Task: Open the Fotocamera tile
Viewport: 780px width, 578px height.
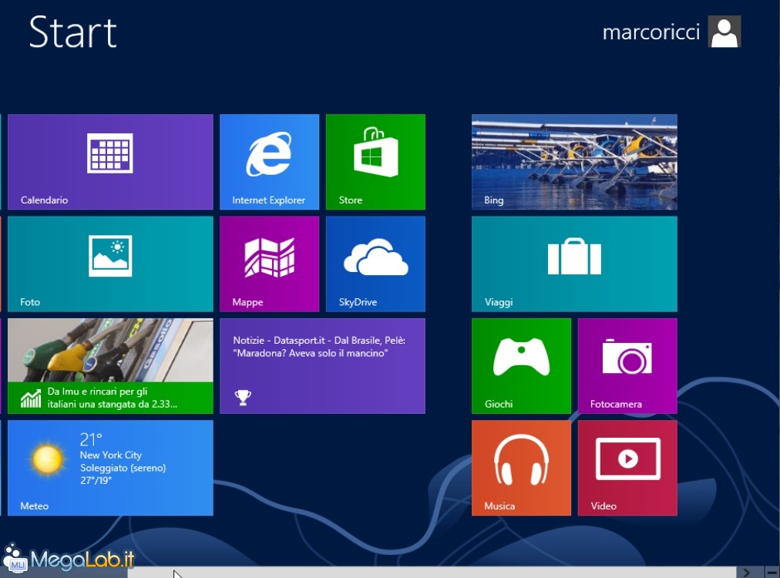Action: click(627, 365)
